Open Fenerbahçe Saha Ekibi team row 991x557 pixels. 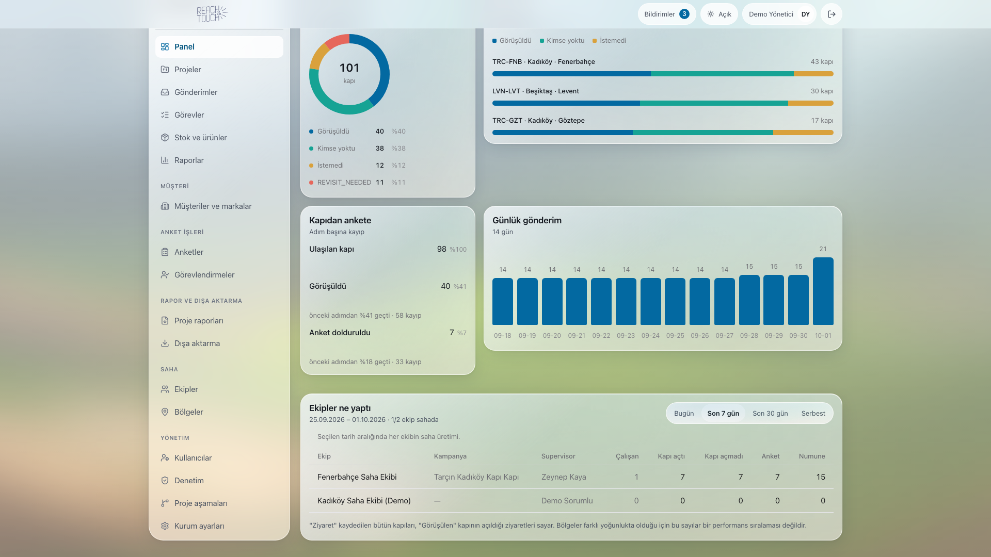(571, 477)
